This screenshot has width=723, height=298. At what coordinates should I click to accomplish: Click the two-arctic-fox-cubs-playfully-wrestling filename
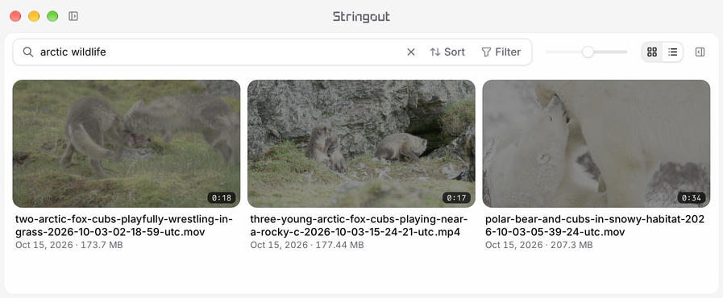[124, 226]
